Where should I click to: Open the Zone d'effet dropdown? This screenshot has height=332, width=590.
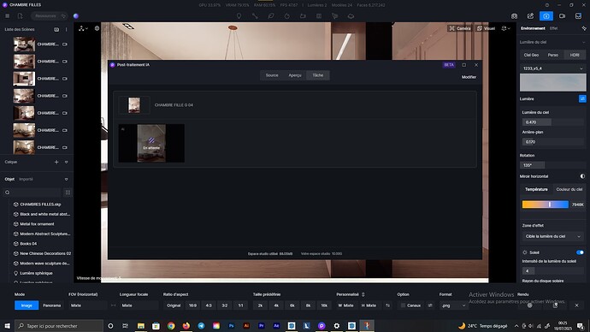coord(552,236)
